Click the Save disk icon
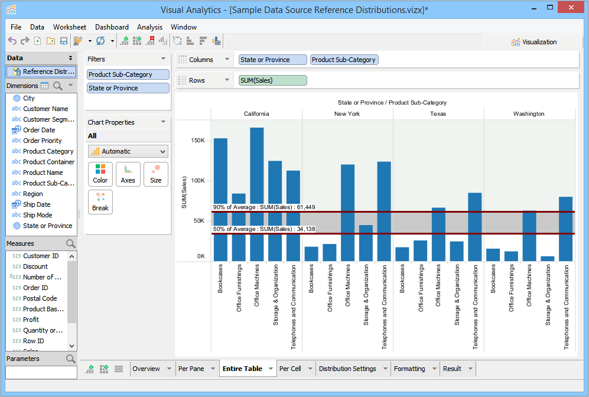Viewport: 589px width, 397px height. click(x=63, y=41)
